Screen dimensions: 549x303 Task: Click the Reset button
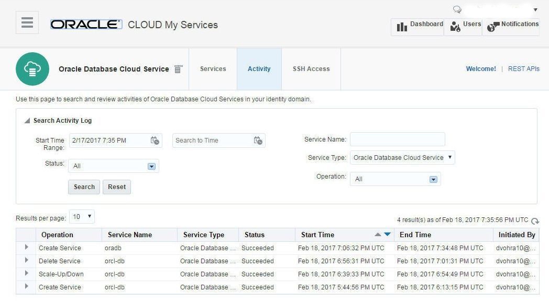pyautogui.click(x=117, y=187)
